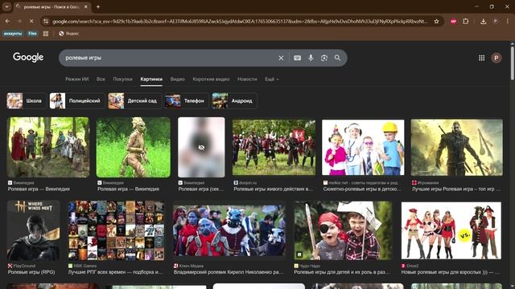Open the Яндекс bookmark
Image resolution: width=515 pixels, height=289 pixels.
click(69, 34)
